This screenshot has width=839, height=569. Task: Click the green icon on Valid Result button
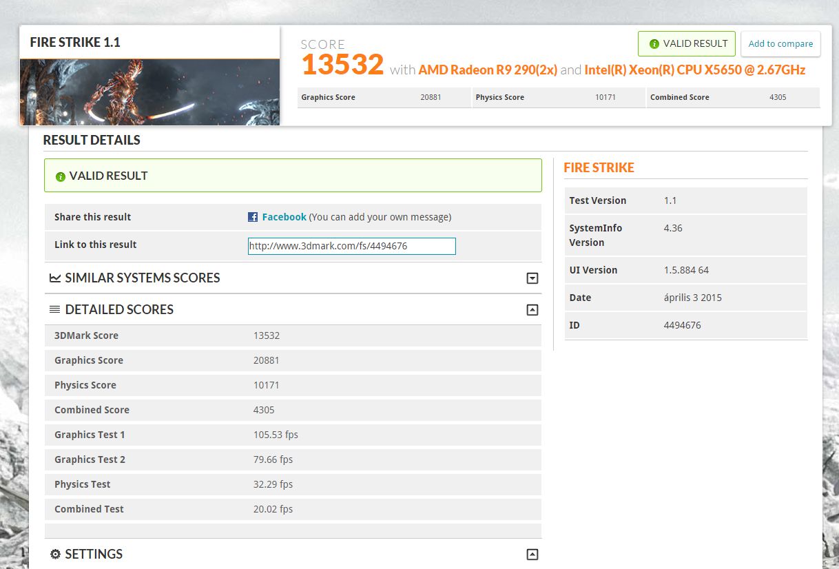(x=654, y=43)
